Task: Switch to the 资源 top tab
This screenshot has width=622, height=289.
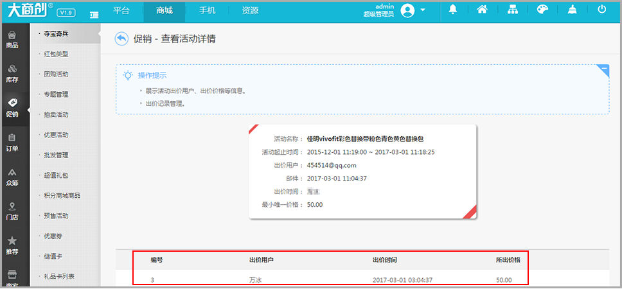Action: 250,11
